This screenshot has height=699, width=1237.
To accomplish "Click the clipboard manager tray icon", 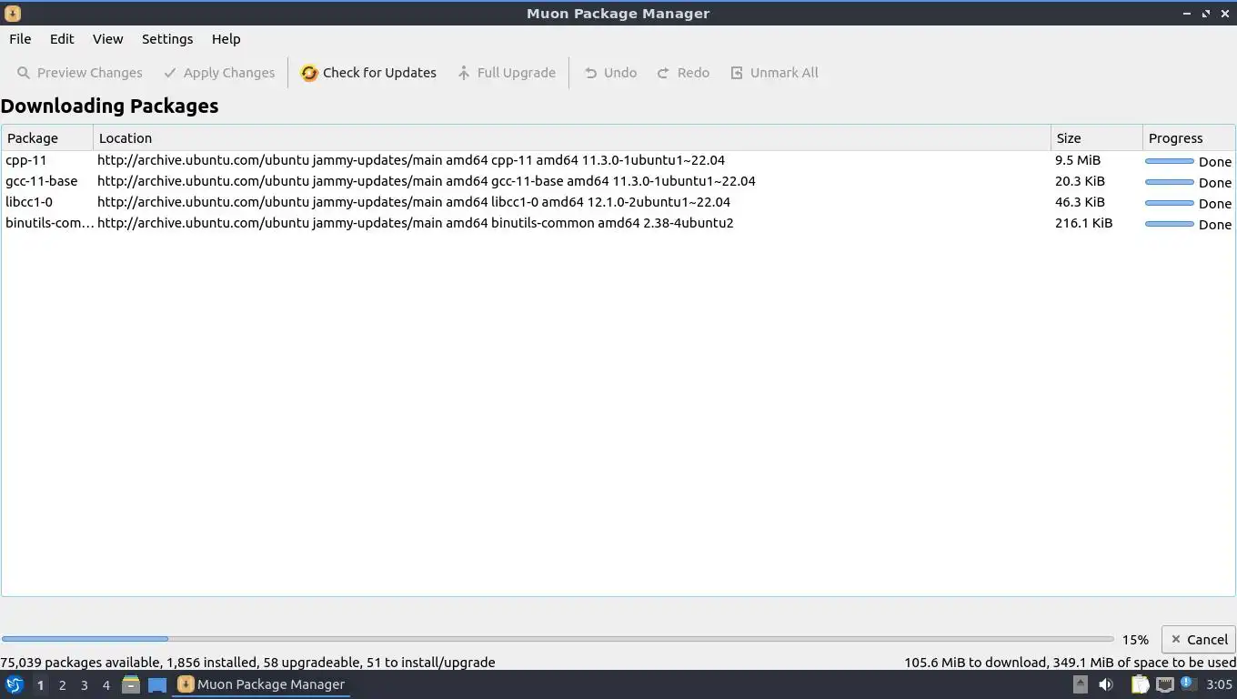I will (x=1140, y=684).
